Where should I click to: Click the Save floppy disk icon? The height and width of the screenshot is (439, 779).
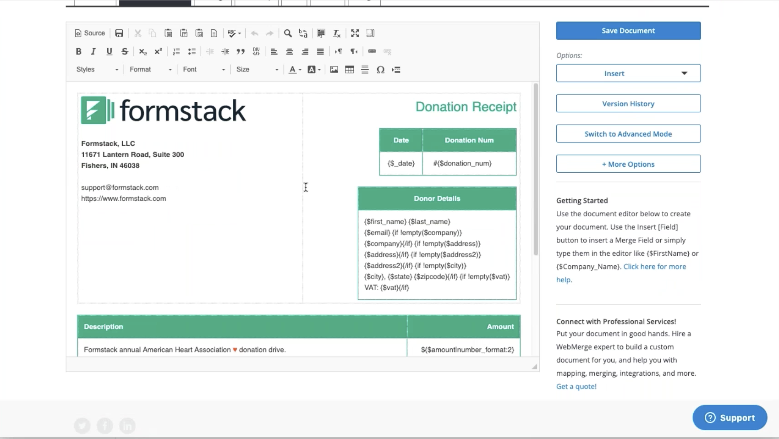point(119,33)
